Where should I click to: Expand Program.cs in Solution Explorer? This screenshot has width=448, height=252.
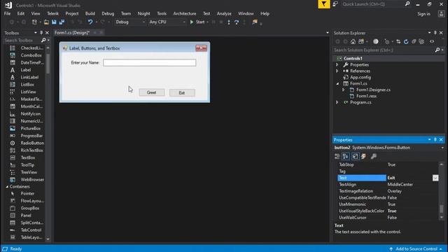coord(337,102)
